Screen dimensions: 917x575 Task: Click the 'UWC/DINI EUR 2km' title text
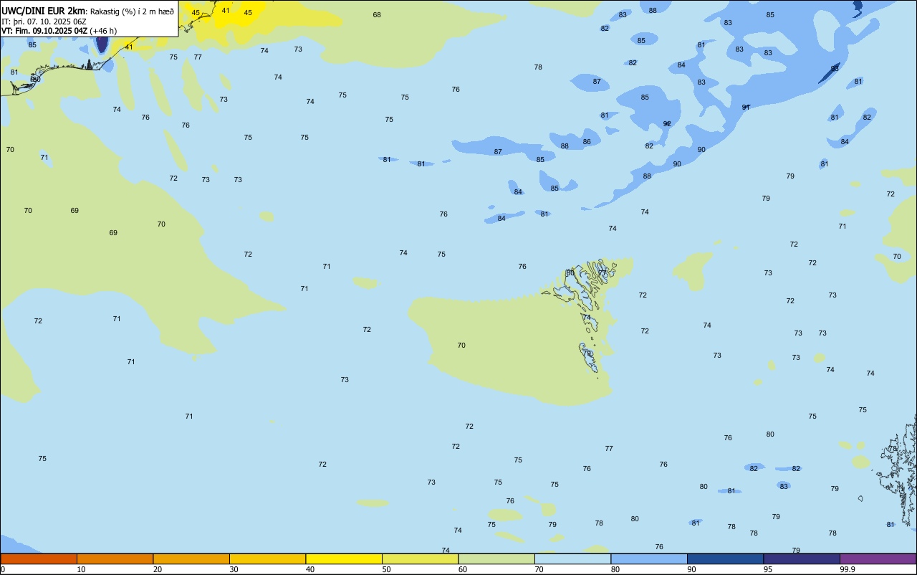(x=44, y=10)
